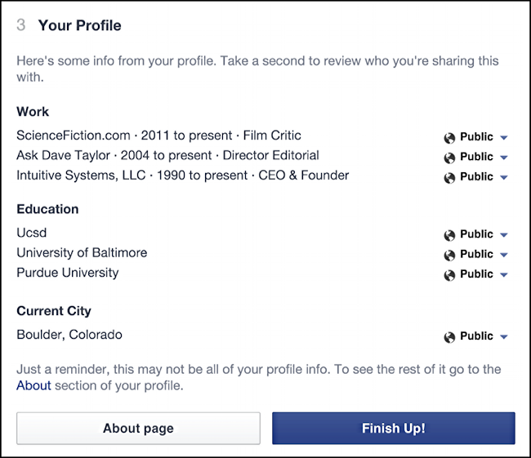Image resolution: width=531 pixels, height=458 pixels.
Task: Open the privacy arrow for Intuitive Systems
Action: [x=504, y=178]
